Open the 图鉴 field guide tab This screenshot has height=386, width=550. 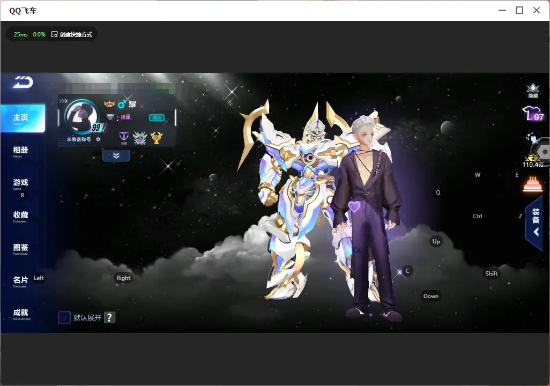point(21,249)
